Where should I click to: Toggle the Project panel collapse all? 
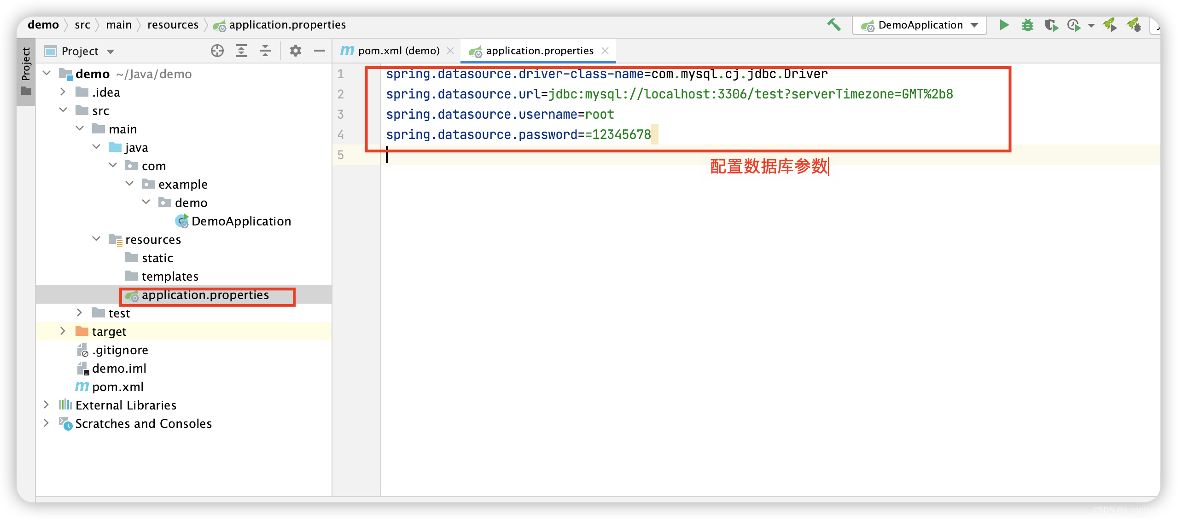(x=267, y=50)
